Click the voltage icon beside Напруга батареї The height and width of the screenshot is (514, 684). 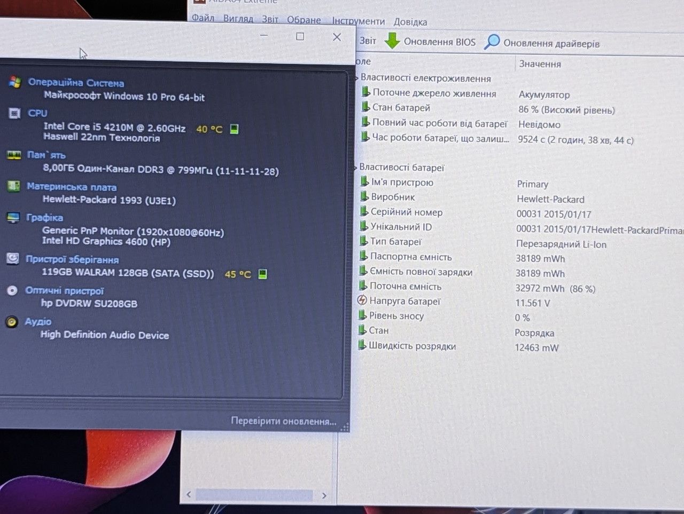(x=362, y=301)
